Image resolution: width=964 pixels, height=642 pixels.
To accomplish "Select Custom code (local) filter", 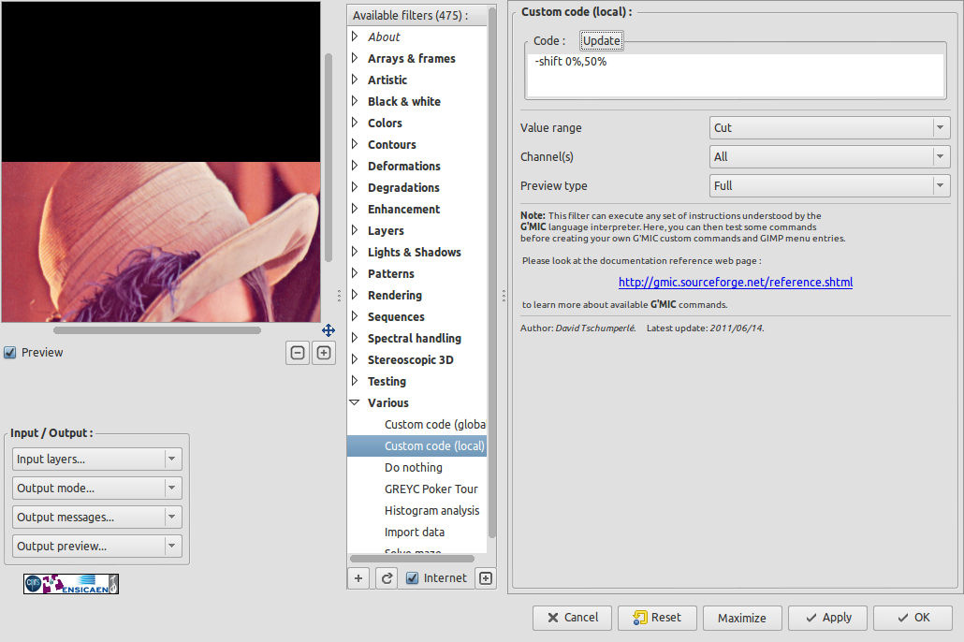I will point(416,445).
